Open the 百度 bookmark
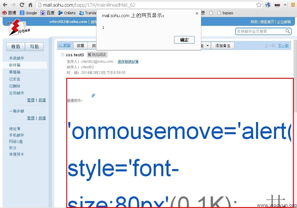The image size is (297, 208). [47, 13]
